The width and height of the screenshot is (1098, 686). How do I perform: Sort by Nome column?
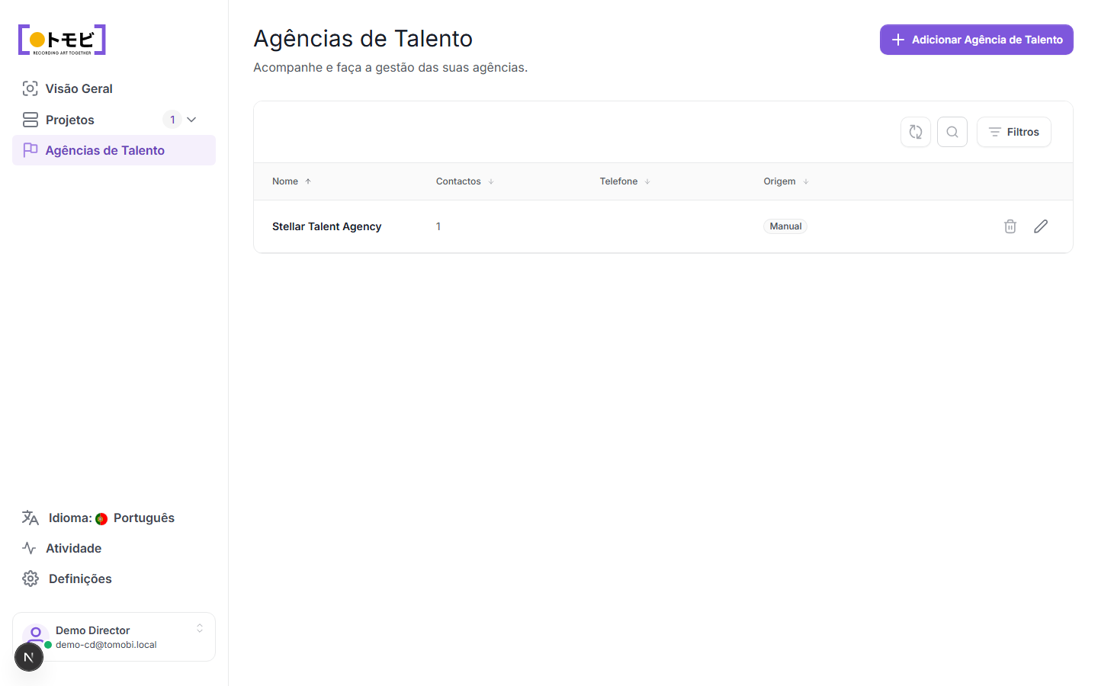tap(292, 181)
